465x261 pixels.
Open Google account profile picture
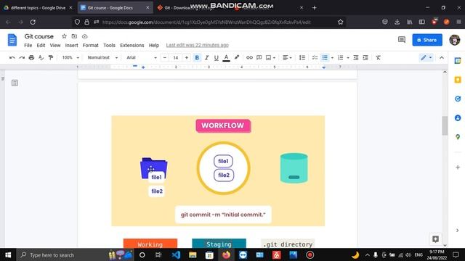click(x=454, y=40)
